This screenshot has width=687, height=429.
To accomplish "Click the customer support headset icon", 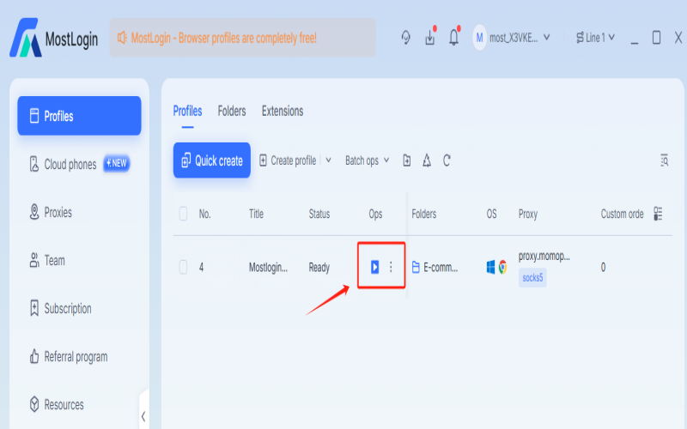I will pyautogui.click(x=406, y=38).
